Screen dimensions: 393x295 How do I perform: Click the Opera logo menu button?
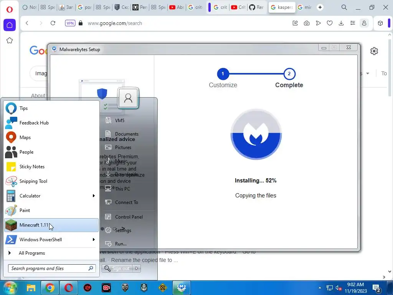click(x=10, y=10)
